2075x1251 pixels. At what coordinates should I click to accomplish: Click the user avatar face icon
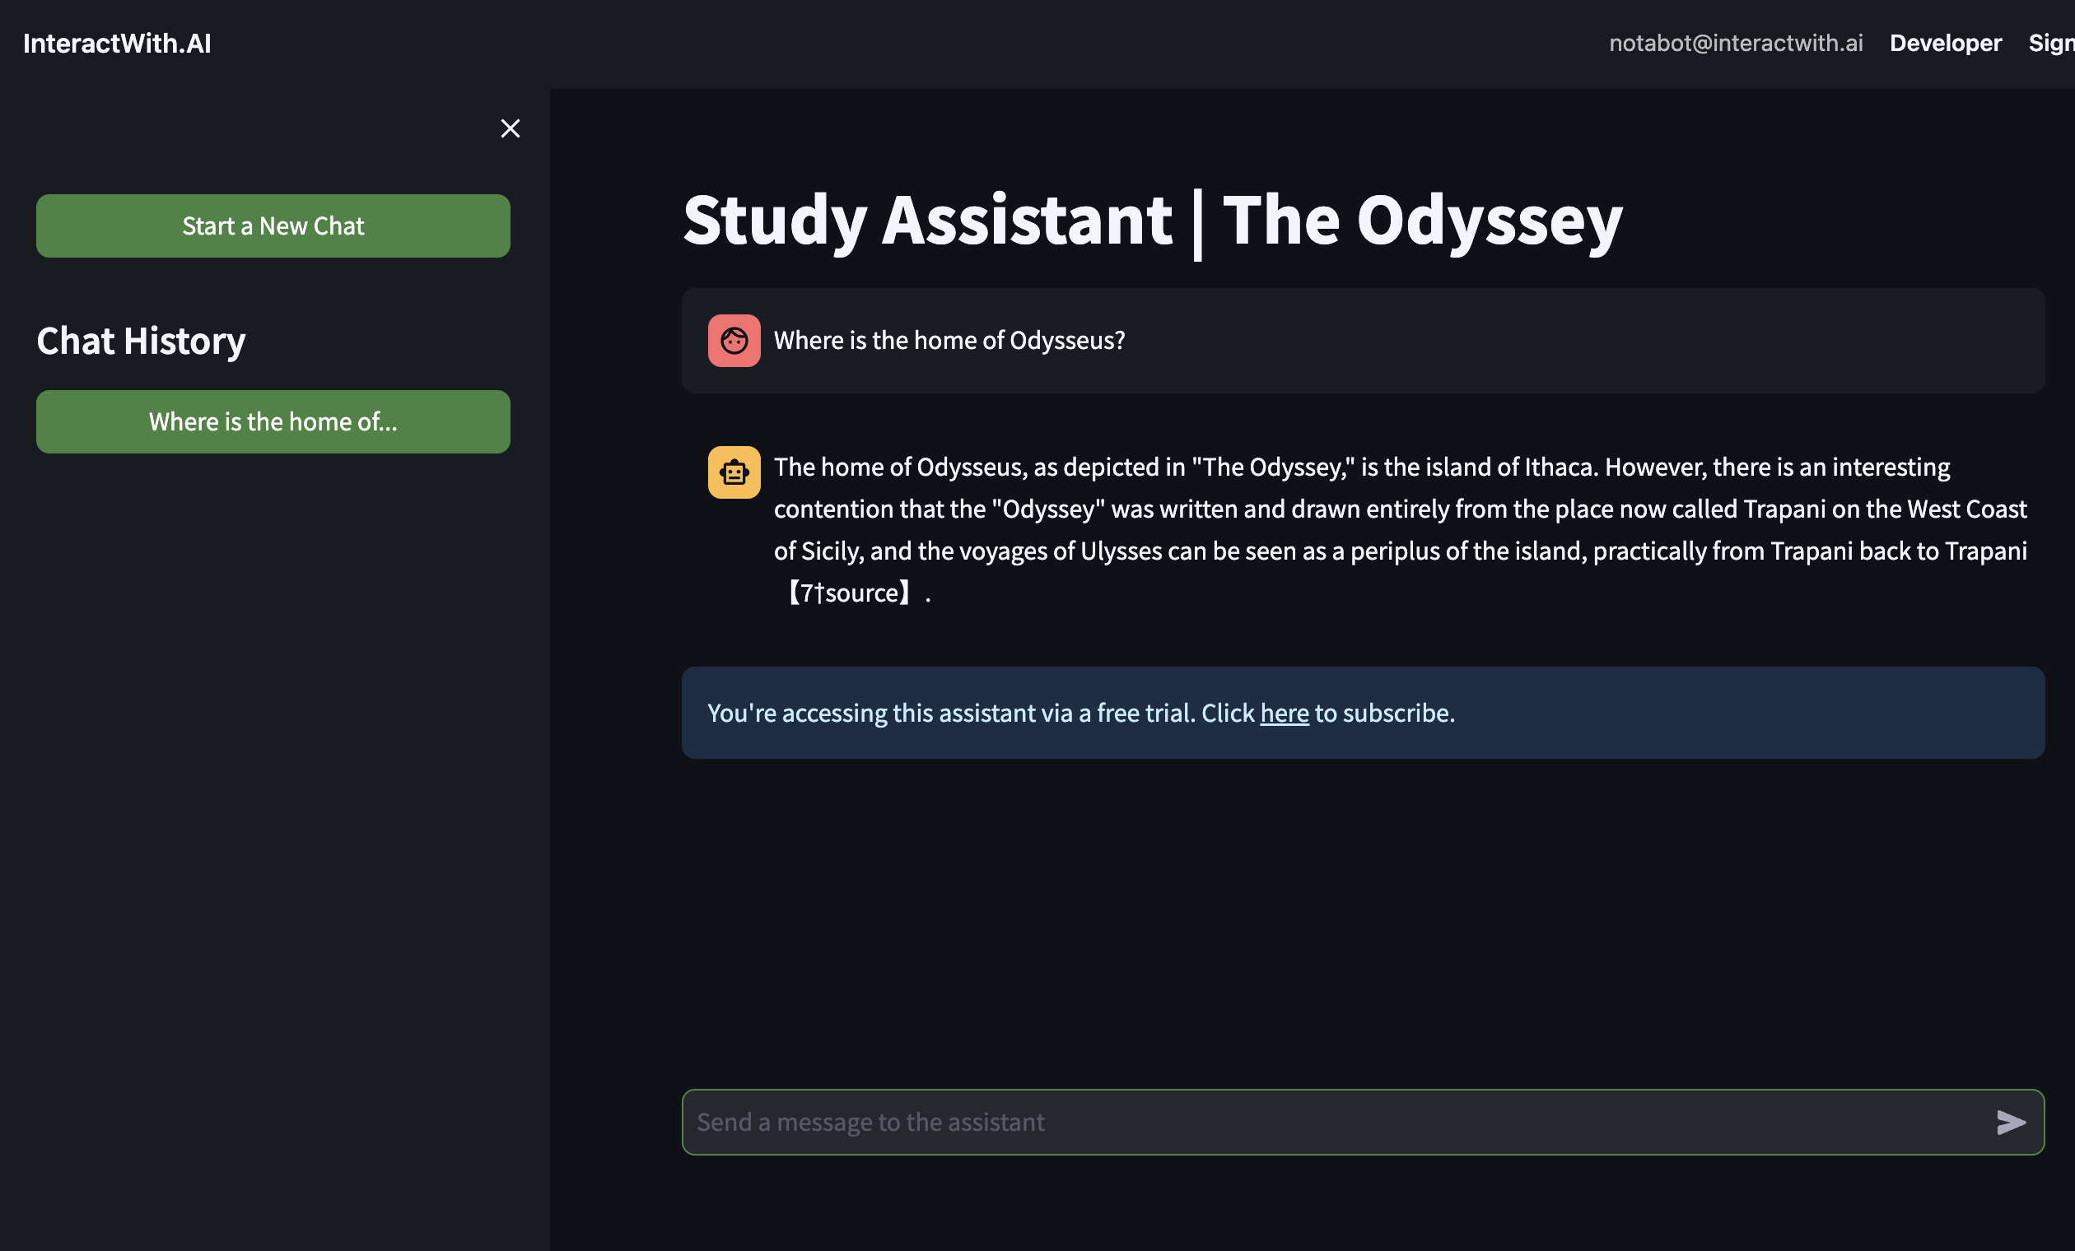(x=734, y=341)
